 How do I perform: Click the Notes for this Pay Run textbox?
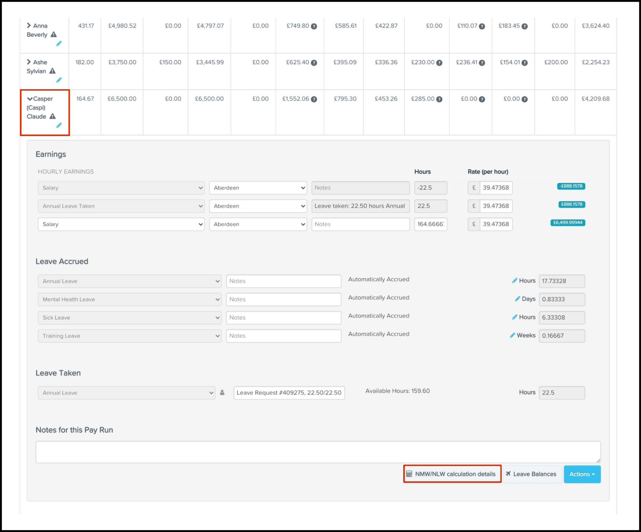318,452
